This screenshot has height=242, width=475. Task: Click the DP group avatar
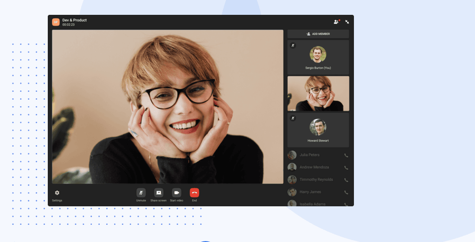(x=56, y=22)
